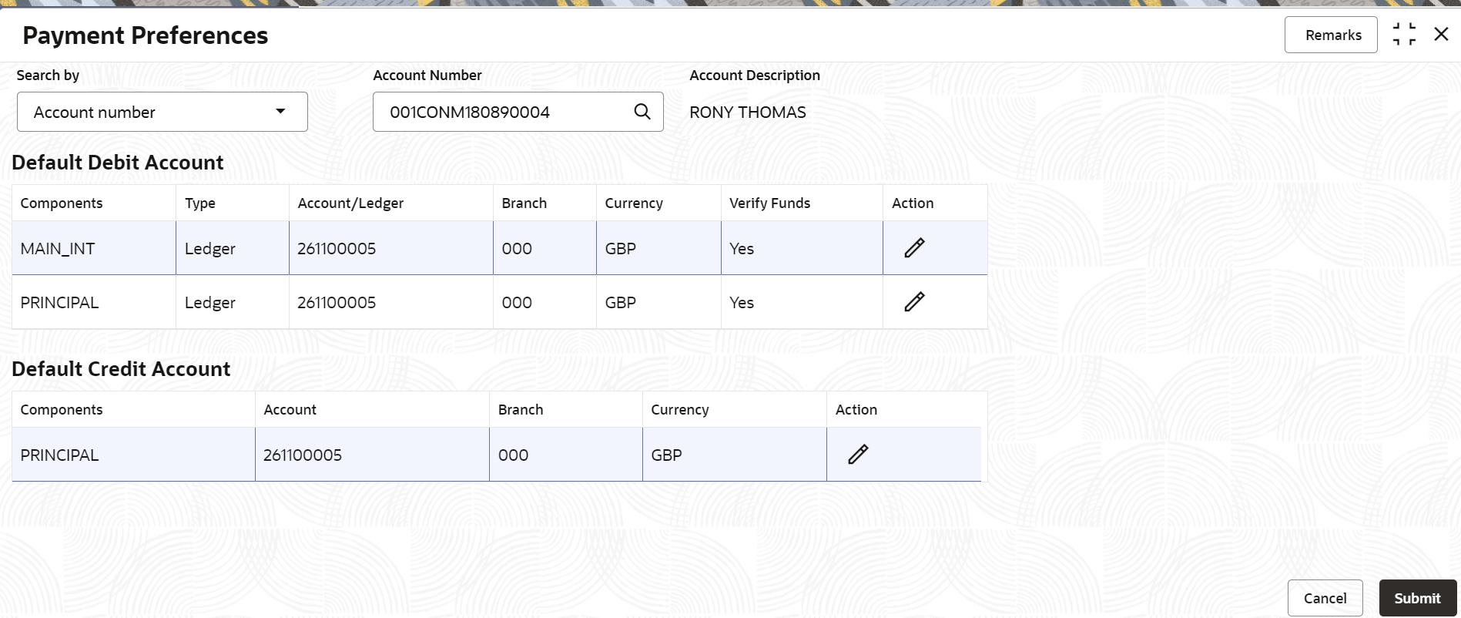Click branch 000 in the credit table
Image resolution: width=1461 pixels, height=618 pixels.
coord(513,455)
